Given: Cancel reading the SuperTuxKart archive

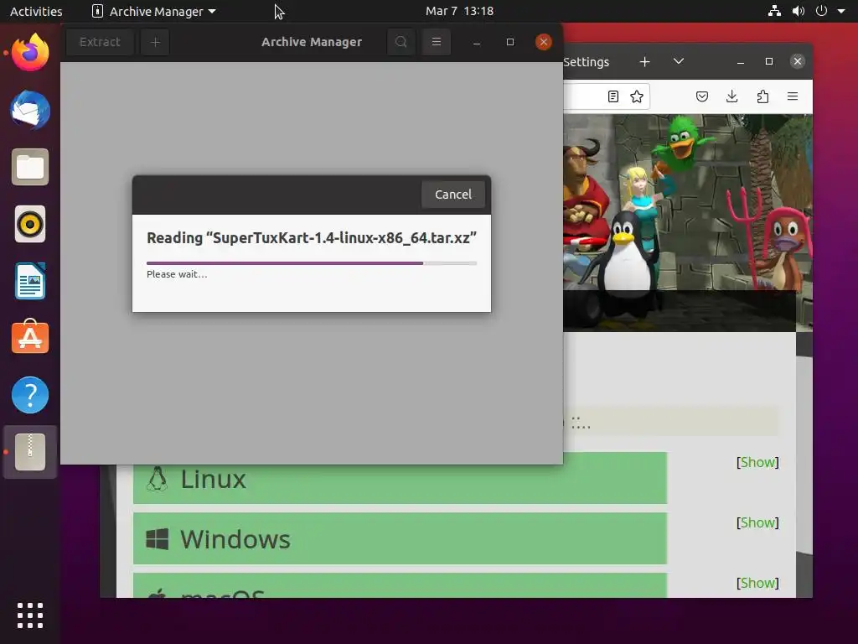Looking at the screenshot, I should [452, 195].
